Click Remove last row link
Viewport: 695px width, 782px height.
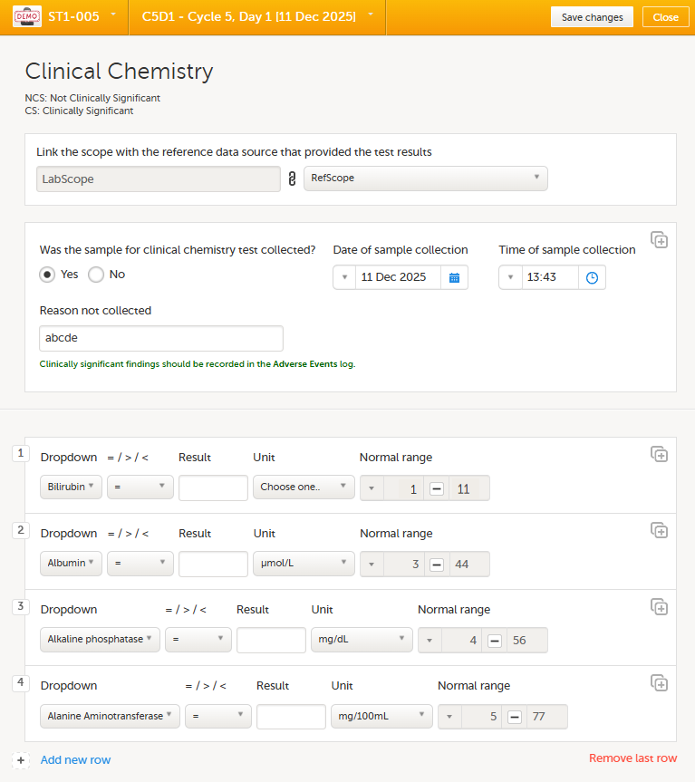(x=632, y=758)
